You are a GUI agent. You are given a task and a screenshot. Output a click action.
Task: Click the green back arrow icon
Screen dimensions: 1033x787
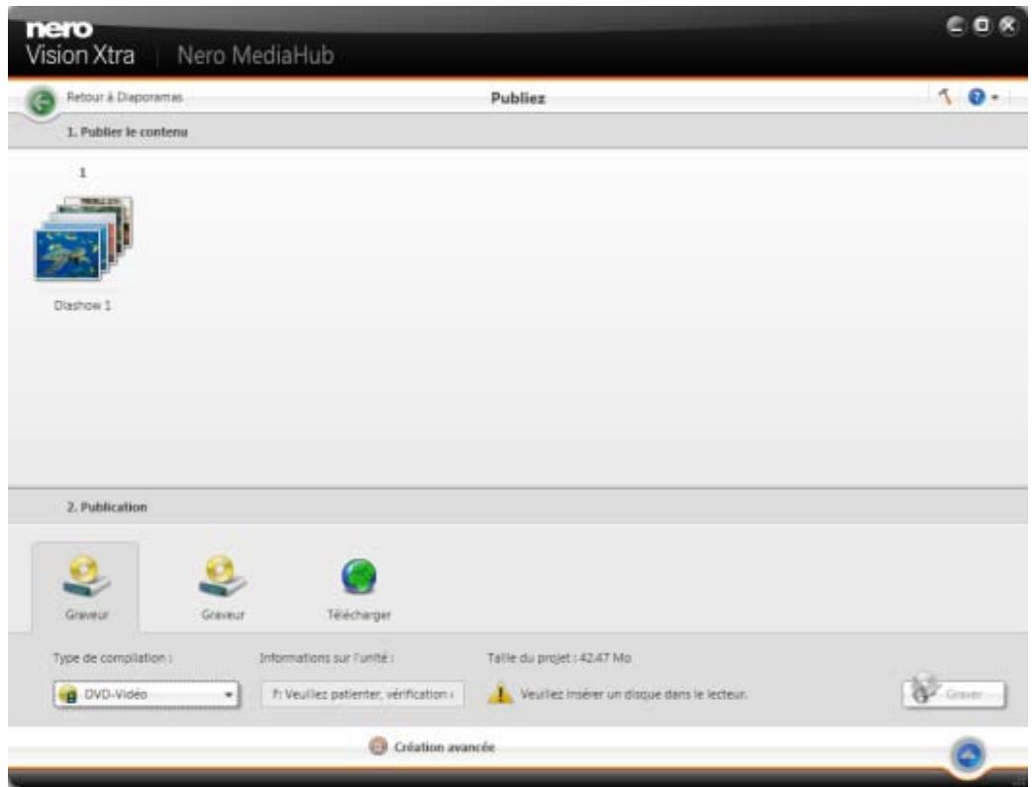[42, 103]
